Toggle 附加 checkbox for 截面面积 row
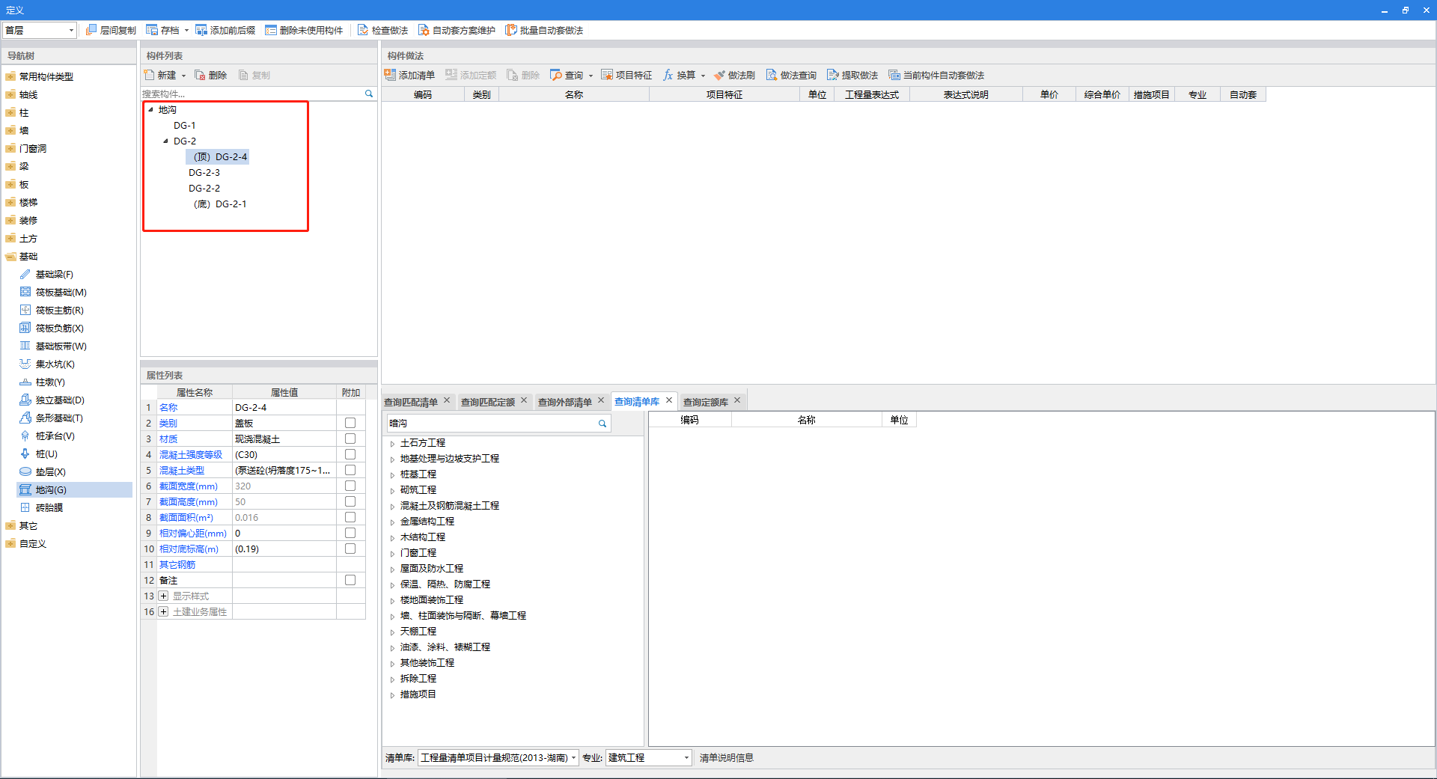Screen dimensions: 1437x779 (x=350, y=517)
